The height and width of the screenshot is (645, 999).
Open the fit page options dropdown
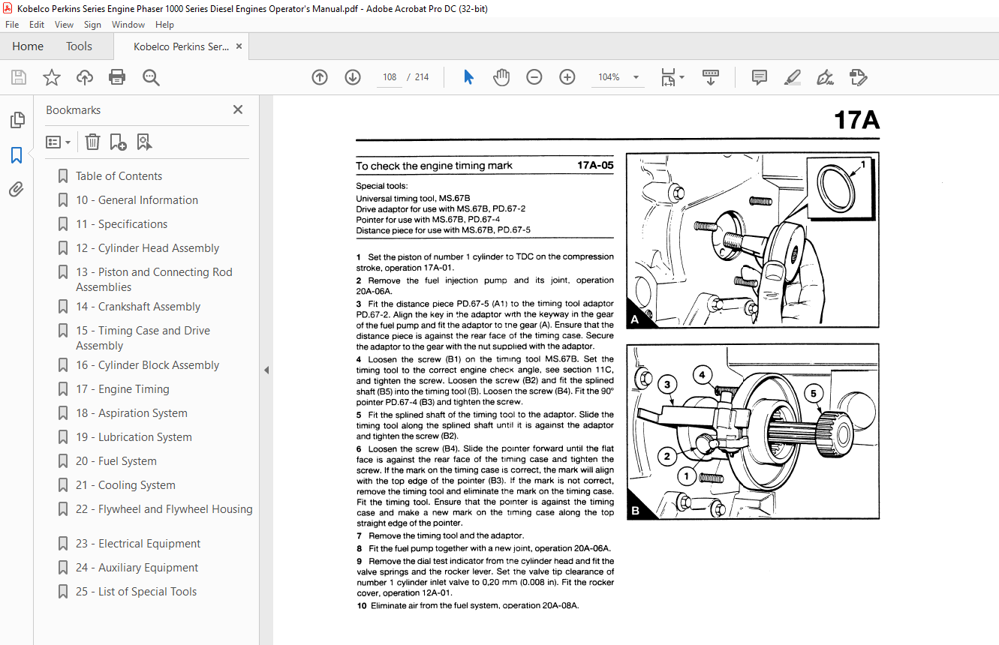pyautogui.click(x=673, y=77)
